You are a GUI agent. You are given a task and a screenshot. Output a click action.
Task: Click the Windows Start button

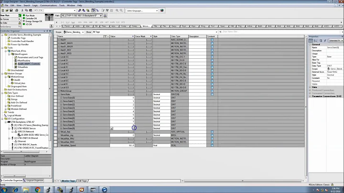(x=4, y=190)
